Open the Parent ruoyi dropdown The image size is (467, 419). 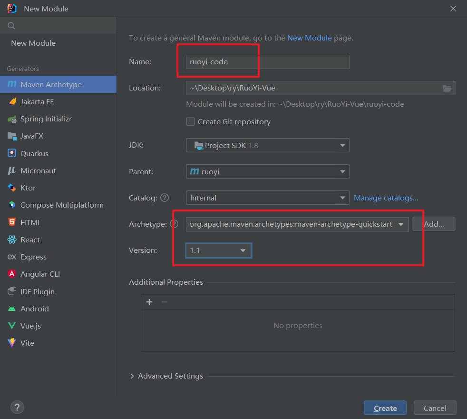[x=267, y=172]
